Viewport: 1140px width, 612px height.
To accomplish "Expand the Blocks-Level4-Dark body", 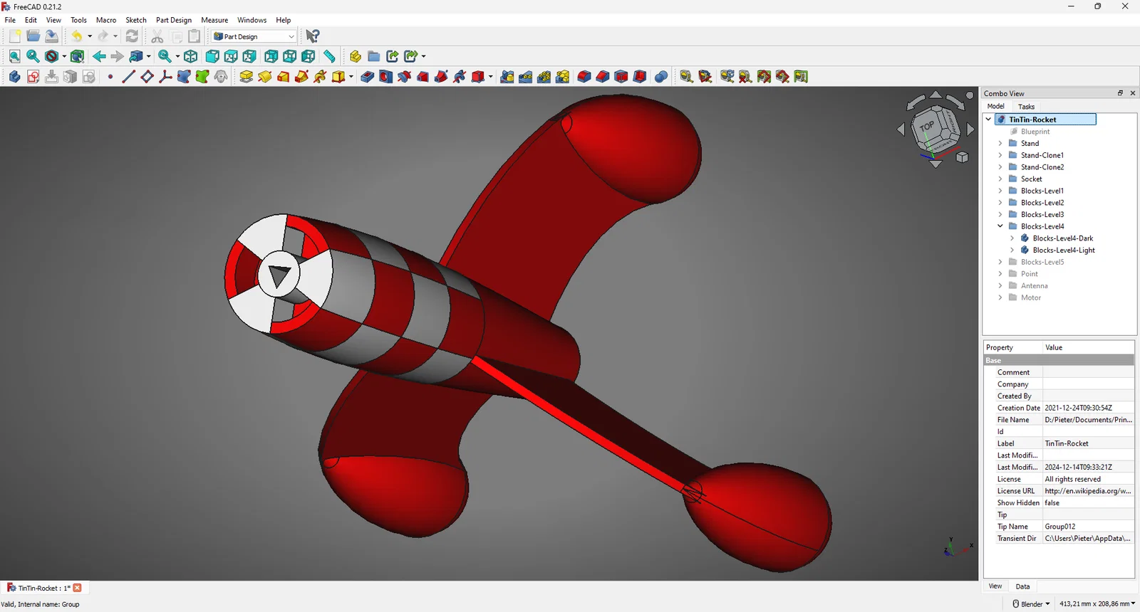I will point(1012,238).
